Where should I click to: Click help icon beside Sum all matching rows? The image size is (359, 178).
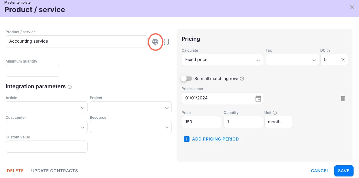242,79
